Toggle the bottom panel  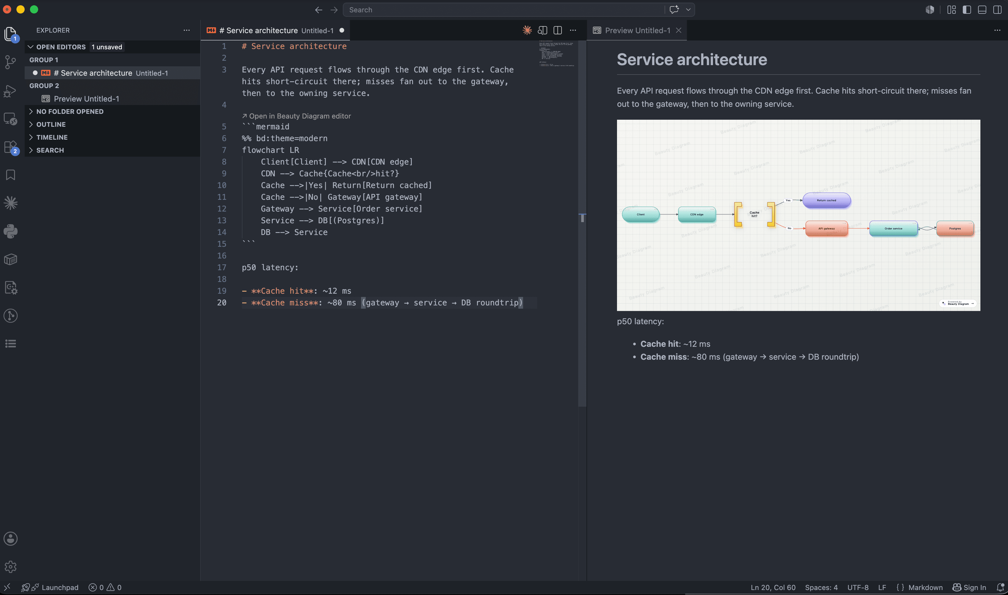[982, 10]
